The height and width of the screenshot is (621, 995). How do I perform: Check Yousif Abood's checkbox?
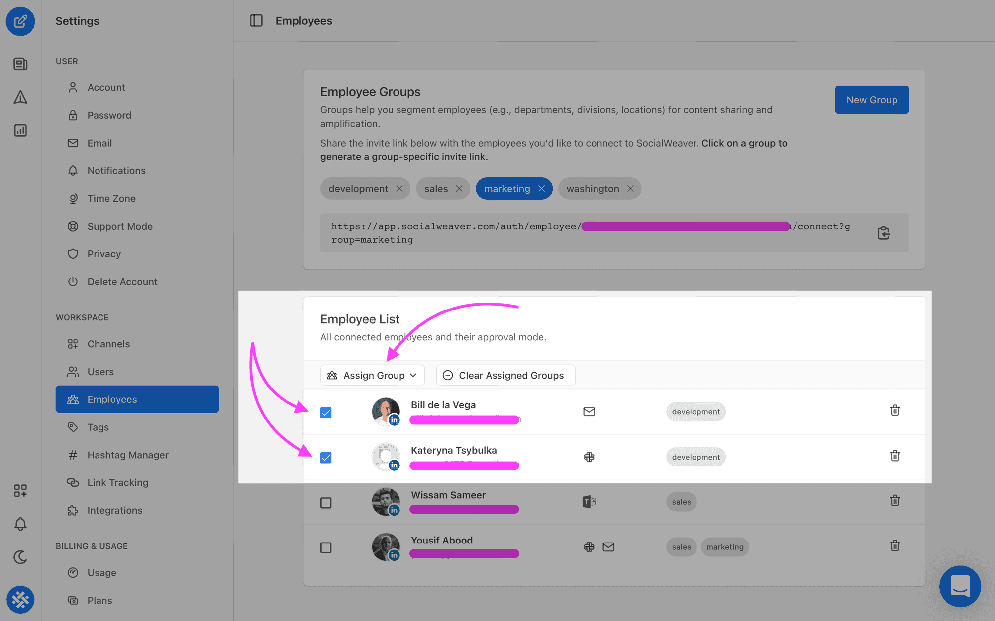[x=326, y=547]
